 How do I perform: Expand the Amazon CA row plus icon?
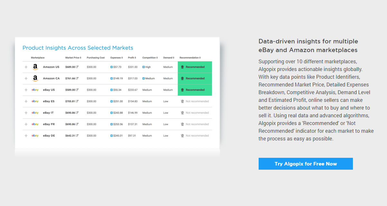[26, 78]
